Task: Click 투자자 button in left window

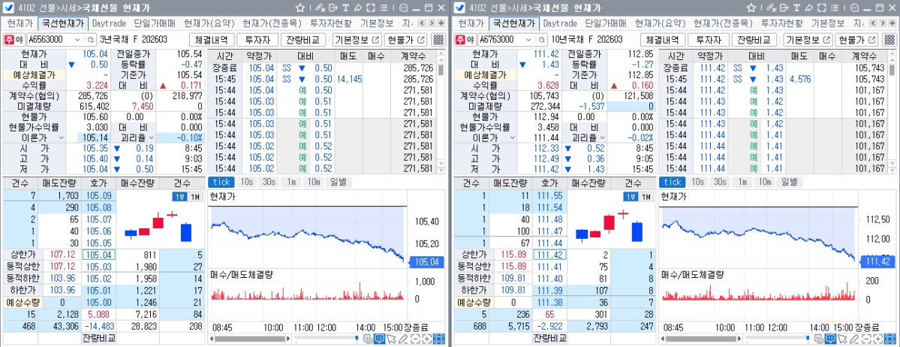Action: [x=257, y=40]
